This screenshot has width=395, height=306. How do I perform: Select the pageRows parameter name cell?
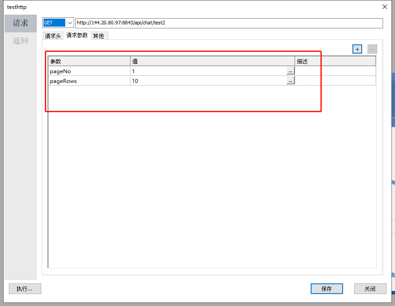pyautogui.click(x=89, y=81)
